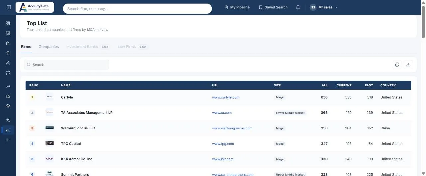426x176 pixels.
Task: Open the dollar sign sidebar icon
Action: point(8,53)
